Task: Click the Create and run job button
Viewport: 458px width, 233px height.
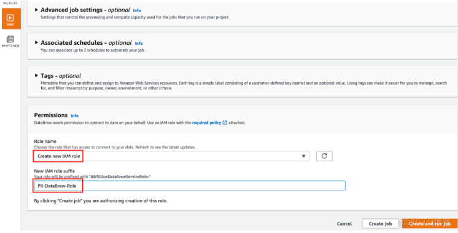Action: pyautogui.click(x=429, y=224)
